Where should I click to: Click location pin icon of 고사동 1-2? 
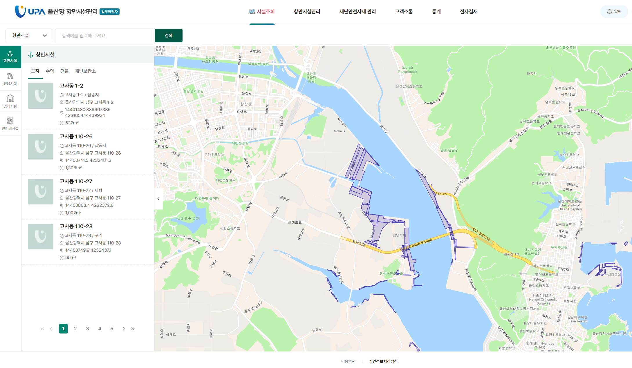pyautogui.click(x=62, y=113)
